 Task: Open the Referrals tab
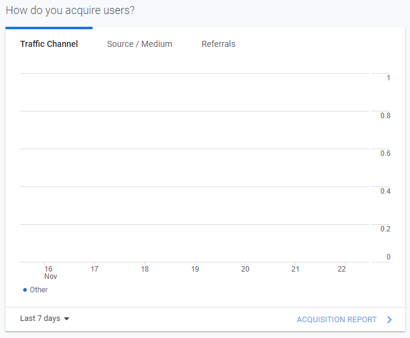click(218, 44)
